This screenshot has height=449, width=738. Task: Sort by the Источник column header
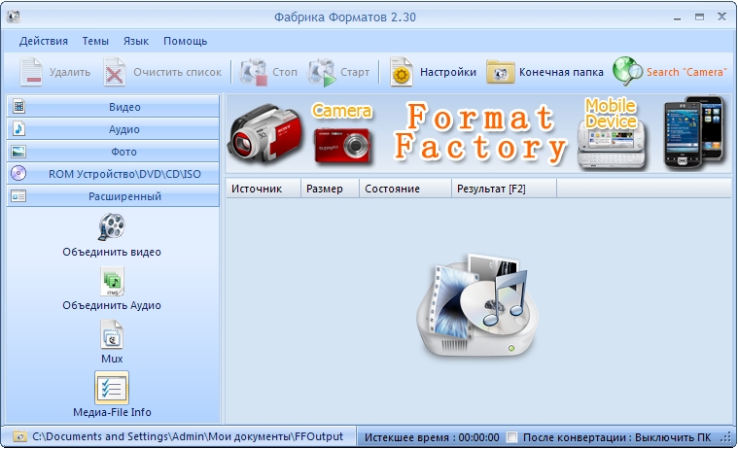tap(257, 189)
